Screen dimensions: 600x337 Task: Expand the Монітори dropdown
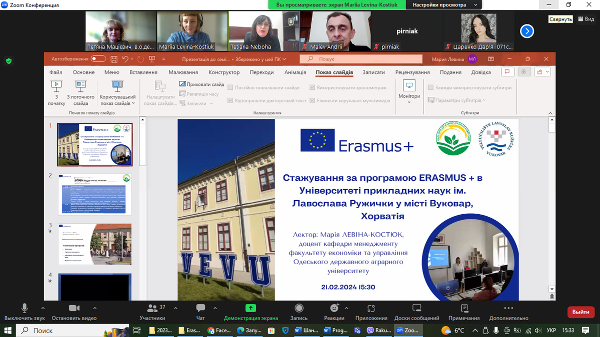[409, 92]
